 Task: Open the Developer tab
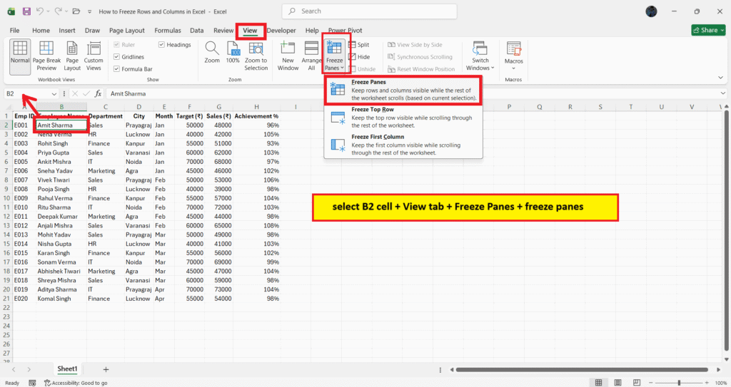pos(281,30)
